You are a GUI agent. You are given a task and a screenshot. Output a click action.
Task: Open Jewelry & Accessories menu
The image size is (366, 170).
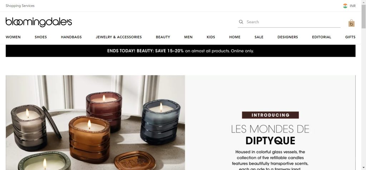(x=119, y=37)
